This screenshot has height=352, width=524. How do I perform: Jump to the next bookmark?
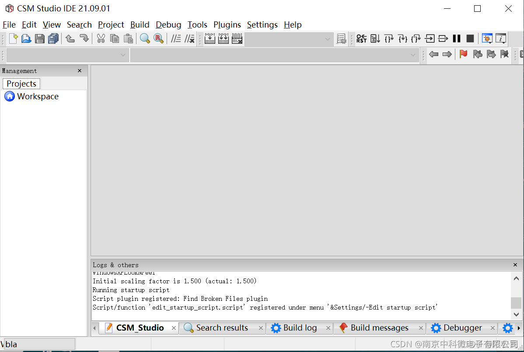(x=491, y=54)
